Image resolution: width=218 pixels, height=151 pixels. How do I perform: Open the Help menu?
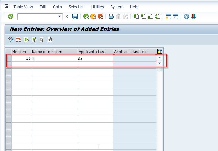(x=134, y=7)
